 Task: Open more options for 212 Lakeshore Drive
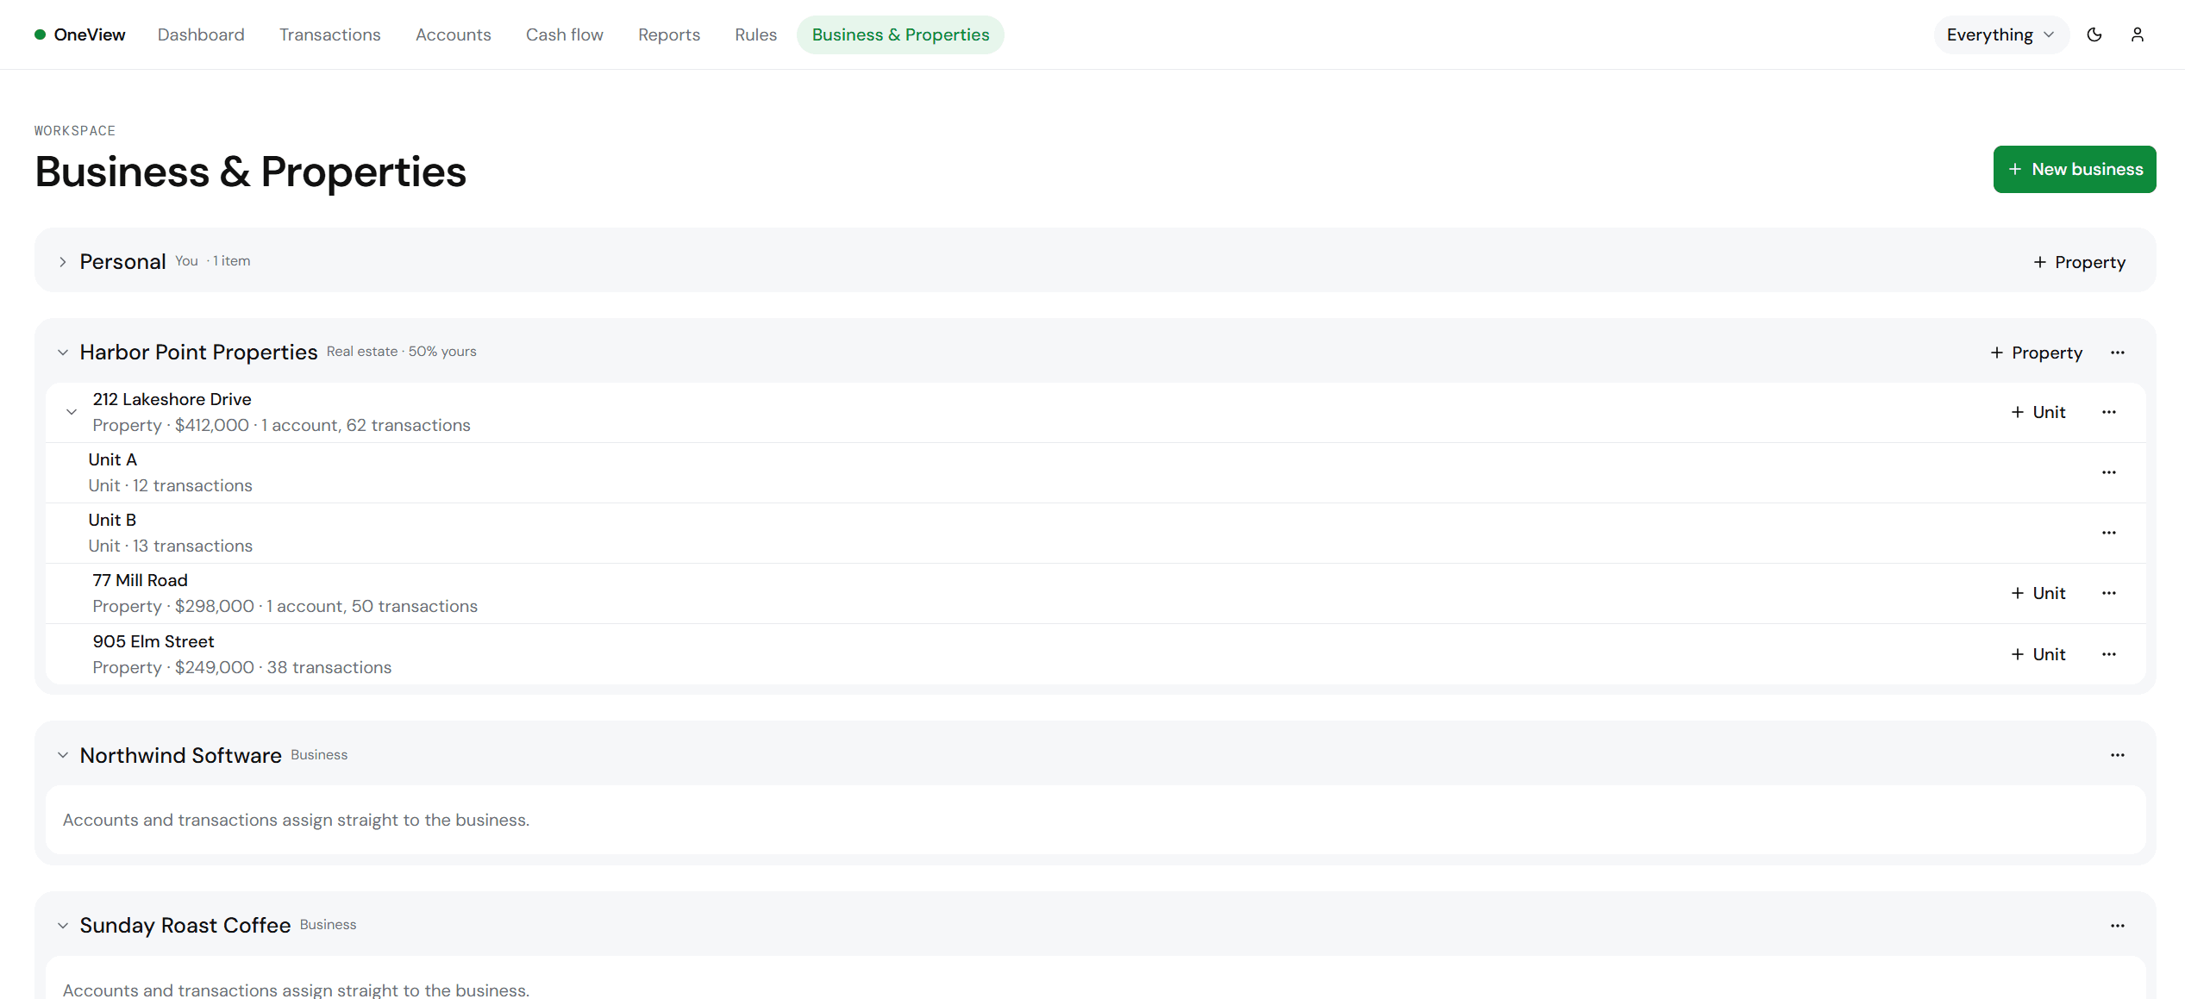point(2109,412)
